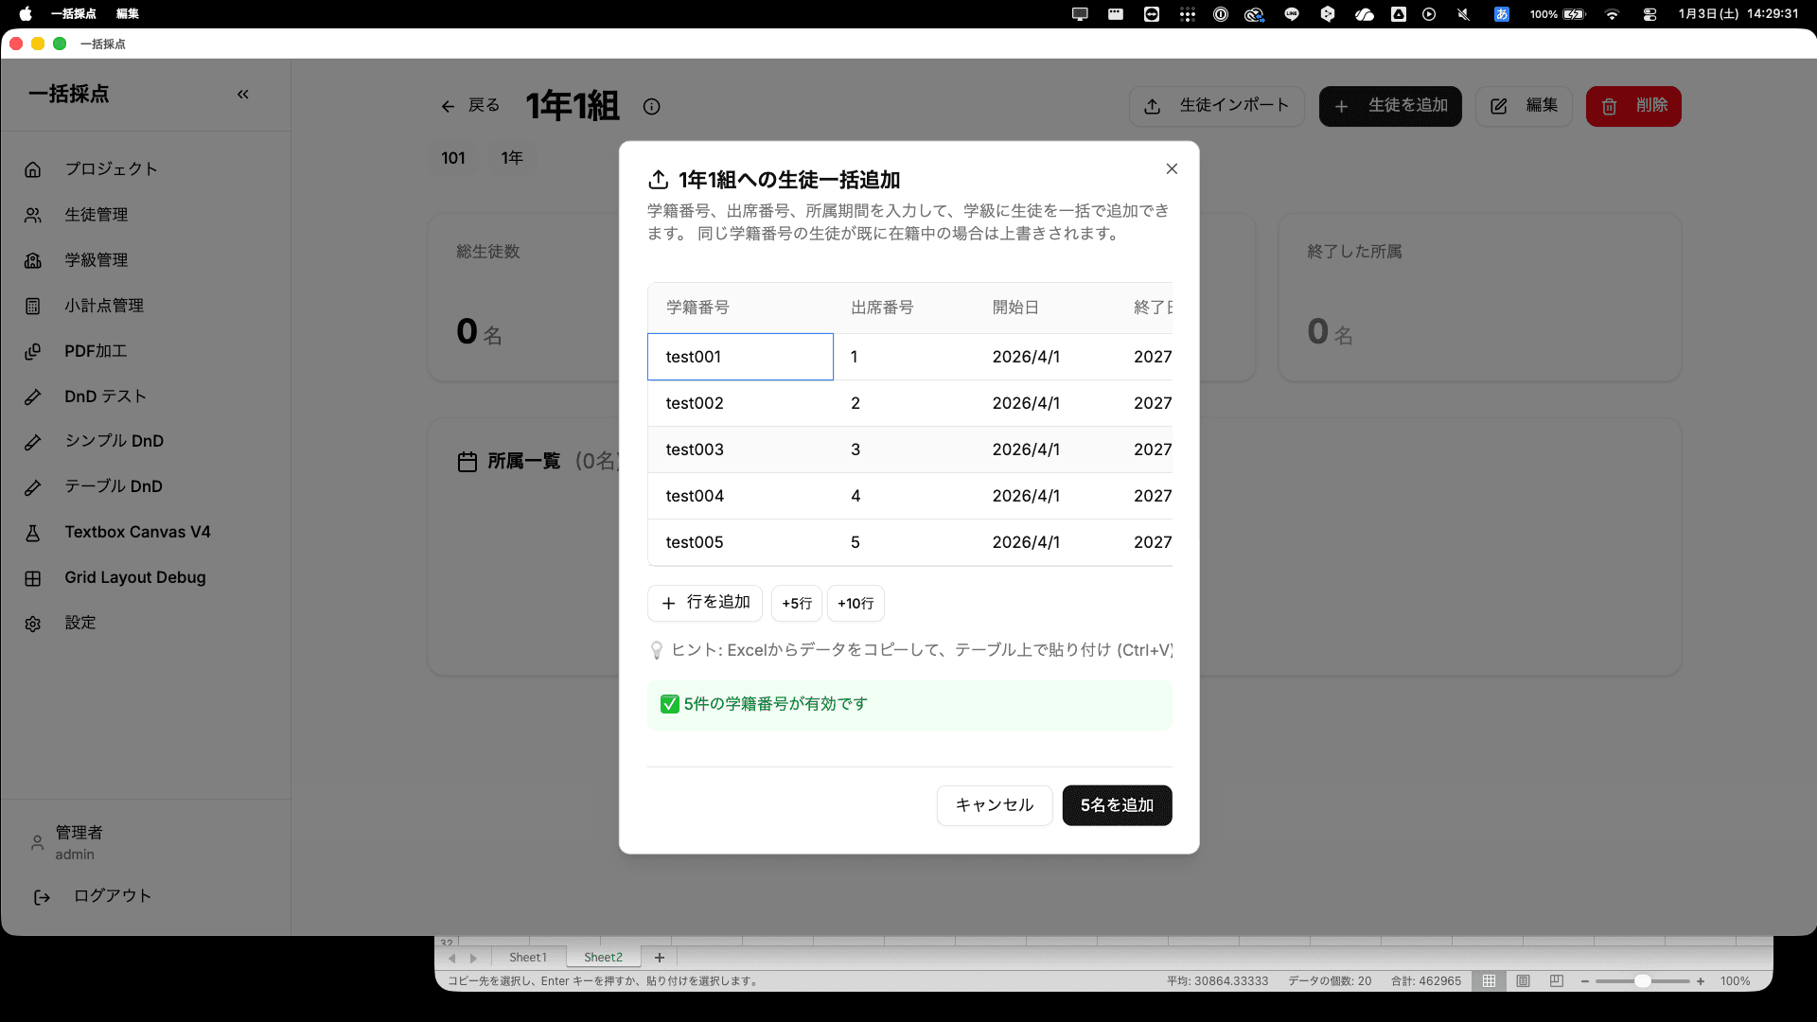Open プロジェクト via the home icon

[x=33, y=169]
